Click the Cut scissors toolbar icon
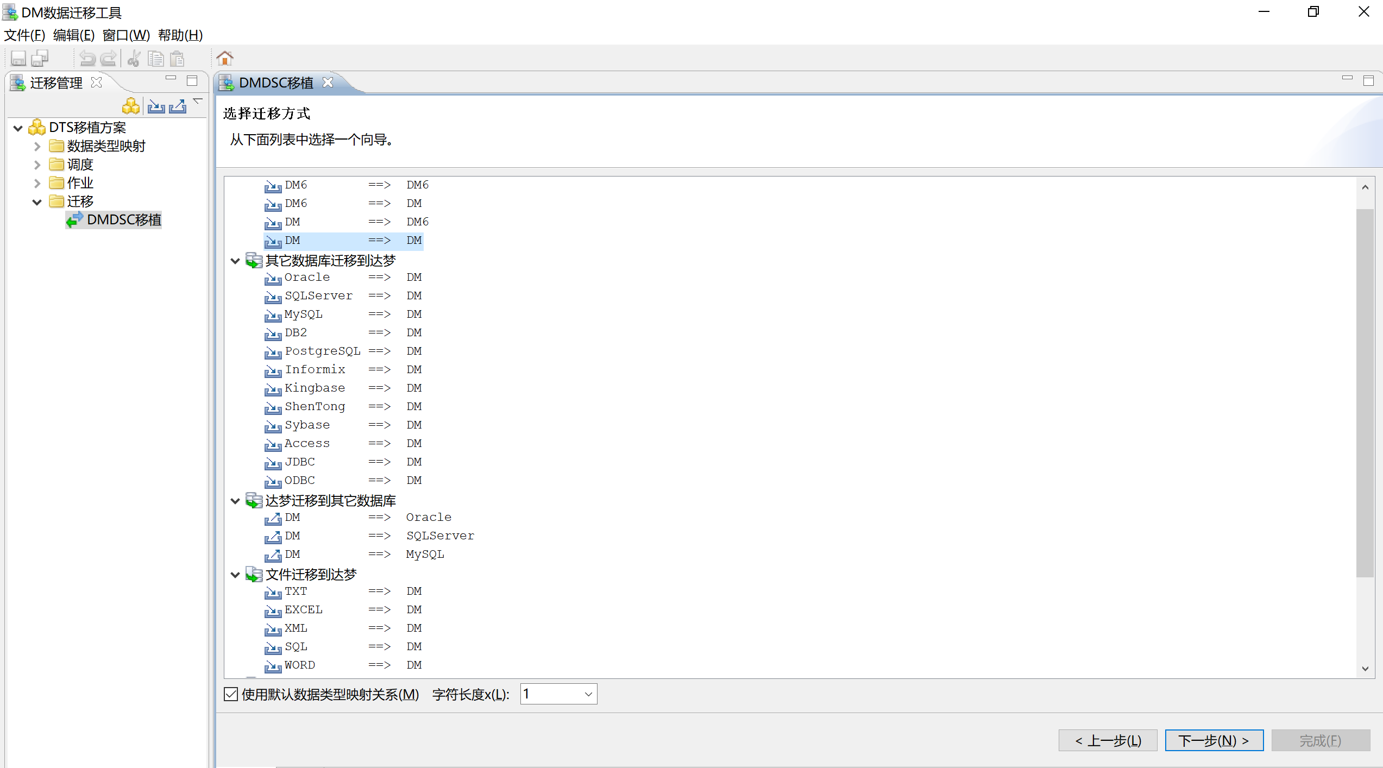This screenshot has width=1383, height=768. coord(134,58)
